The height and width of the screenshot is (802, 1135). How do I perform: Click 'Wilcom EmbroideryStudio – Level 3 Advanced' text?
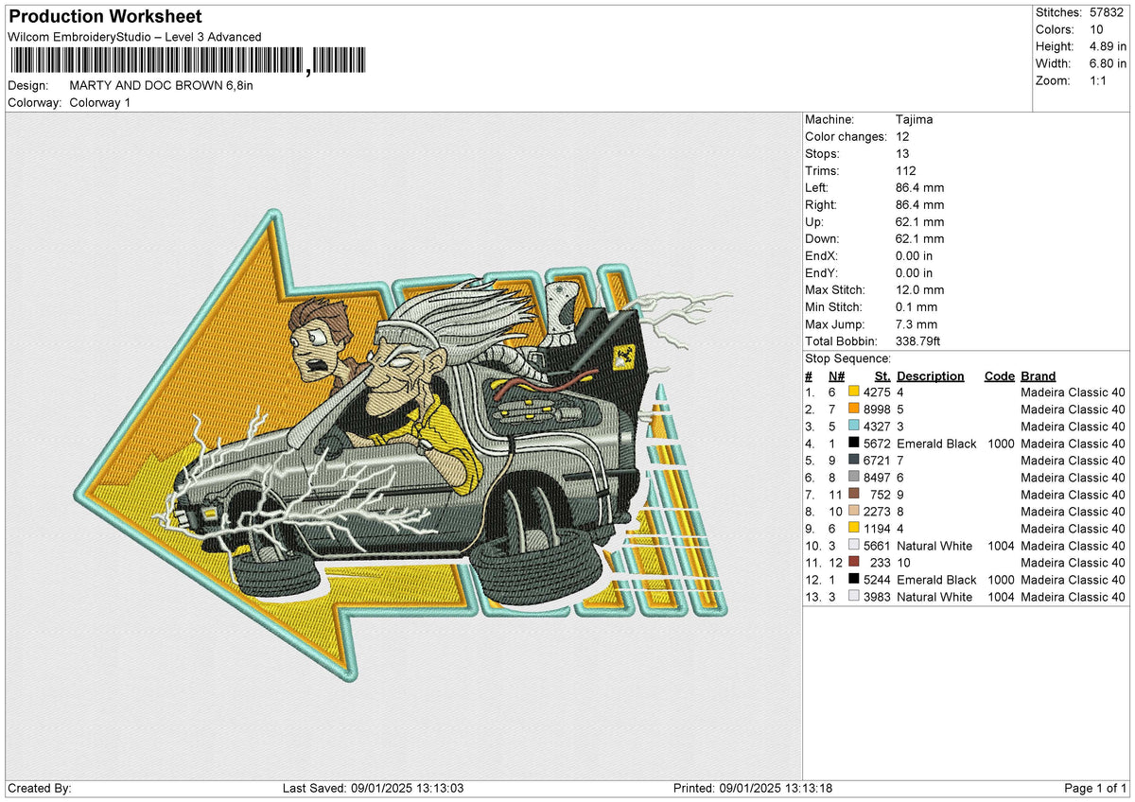click(134, 37)
